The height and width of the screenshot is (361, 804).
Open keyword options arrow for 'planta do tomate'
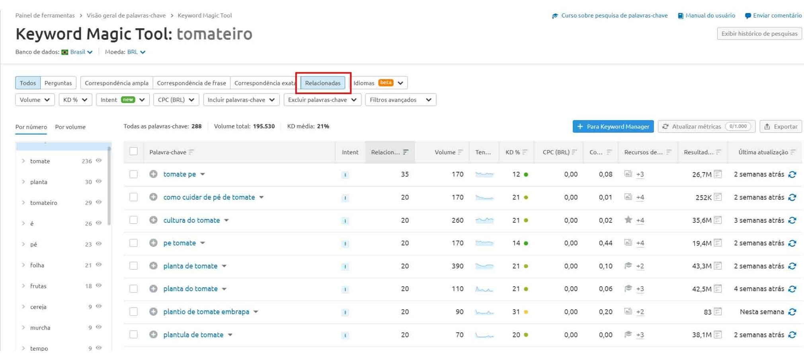click(224, 289)
